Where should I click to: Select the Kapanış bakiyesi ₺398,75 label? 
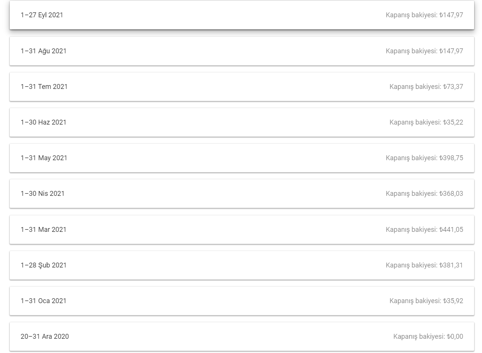424,158
